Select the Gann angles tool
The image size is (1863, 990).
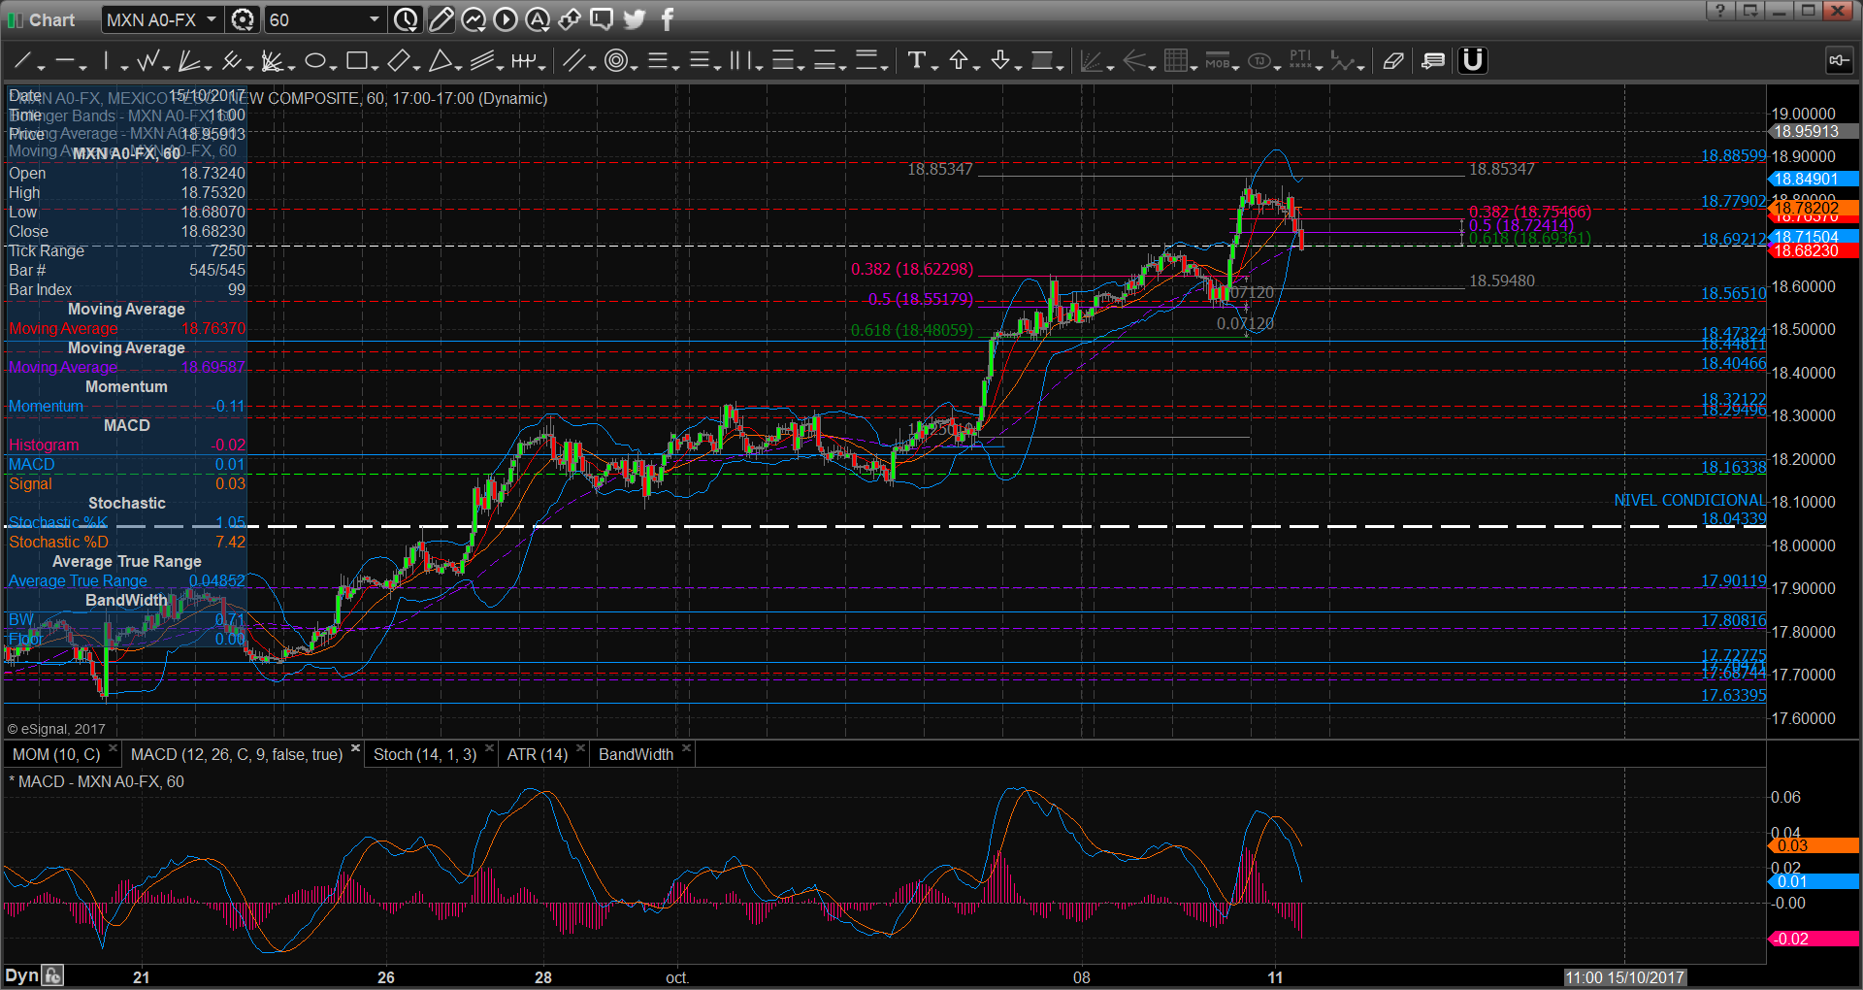click(x=273, y=61)
